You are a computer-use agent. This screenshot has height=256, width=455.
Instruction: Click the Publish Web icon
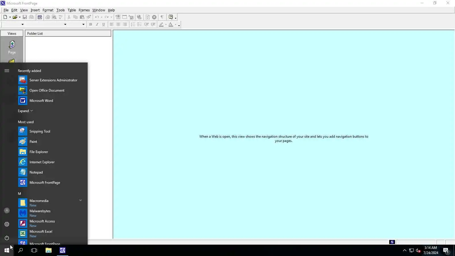point(32,17)
